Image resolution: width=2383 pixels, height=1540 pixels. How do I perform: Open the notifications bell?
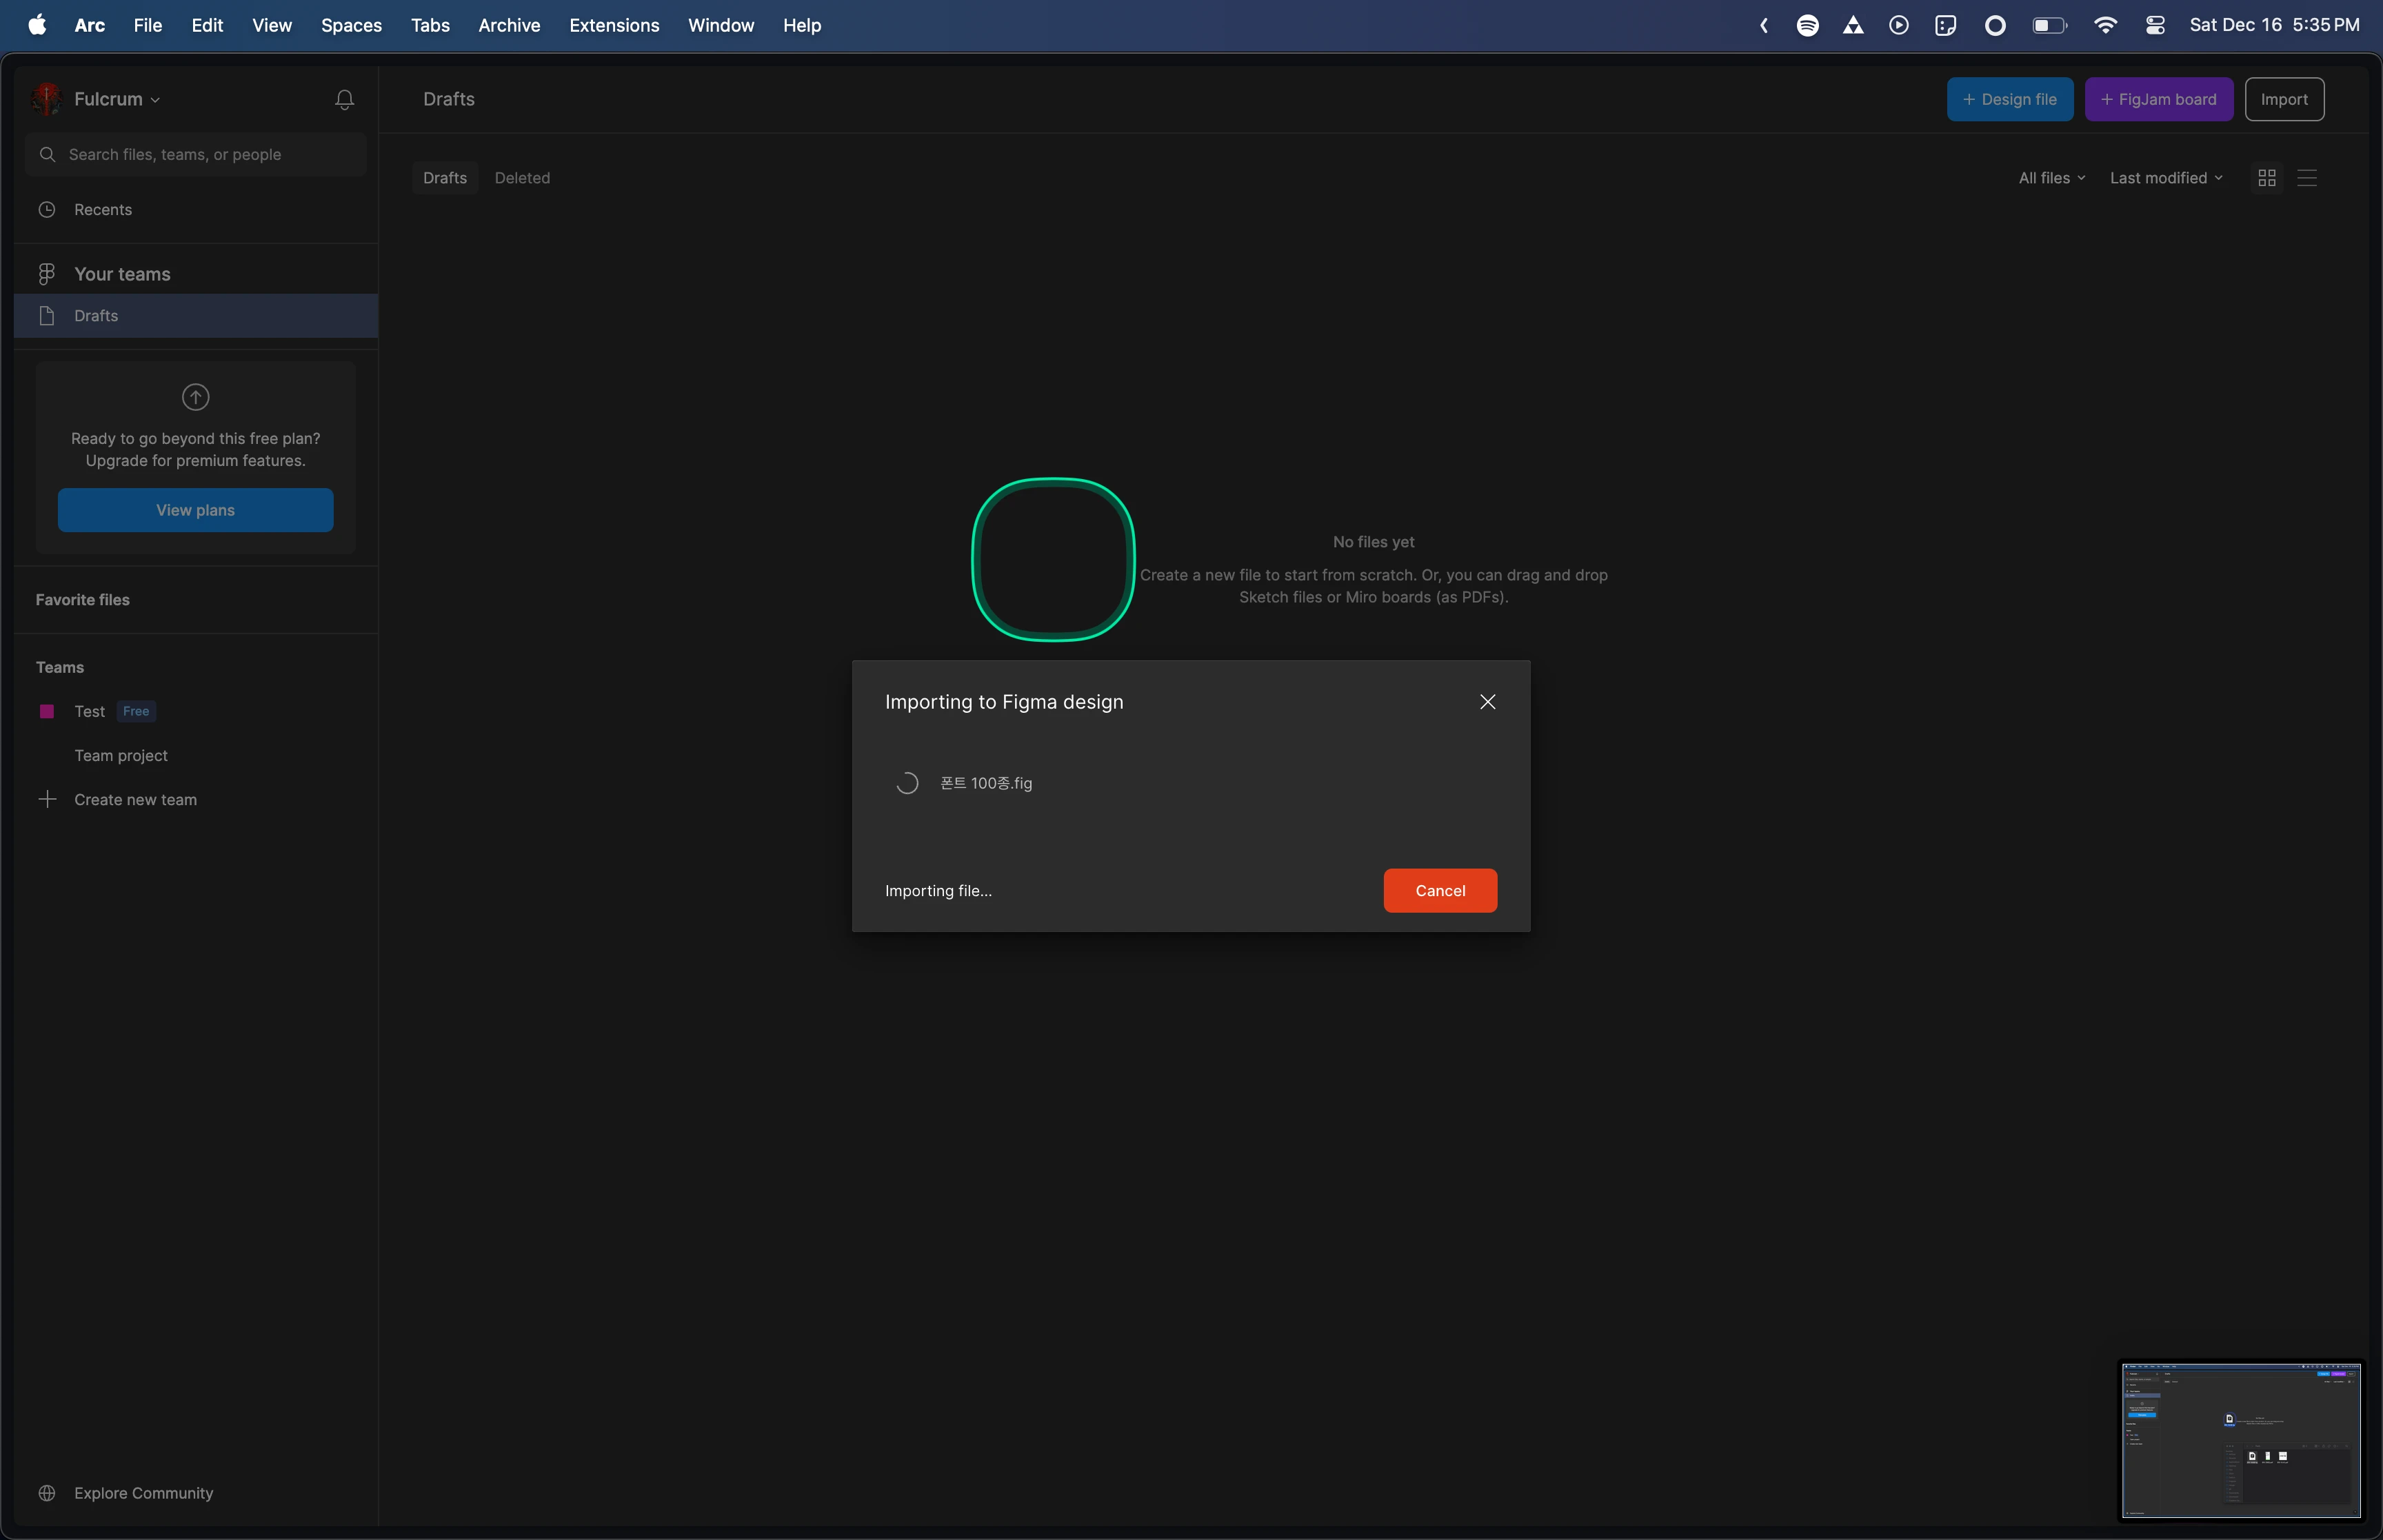click(344, 99)
